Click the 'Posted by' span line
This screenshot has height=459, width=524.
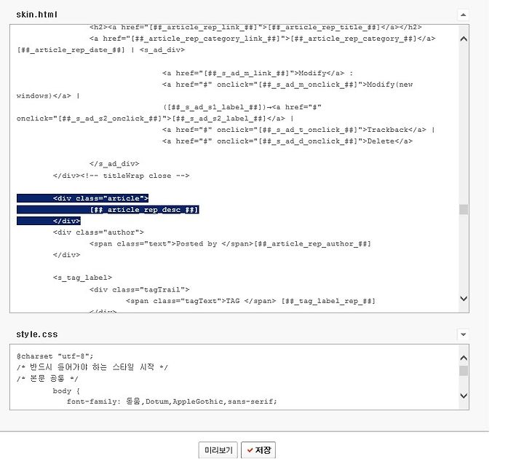tap(230, 244)
